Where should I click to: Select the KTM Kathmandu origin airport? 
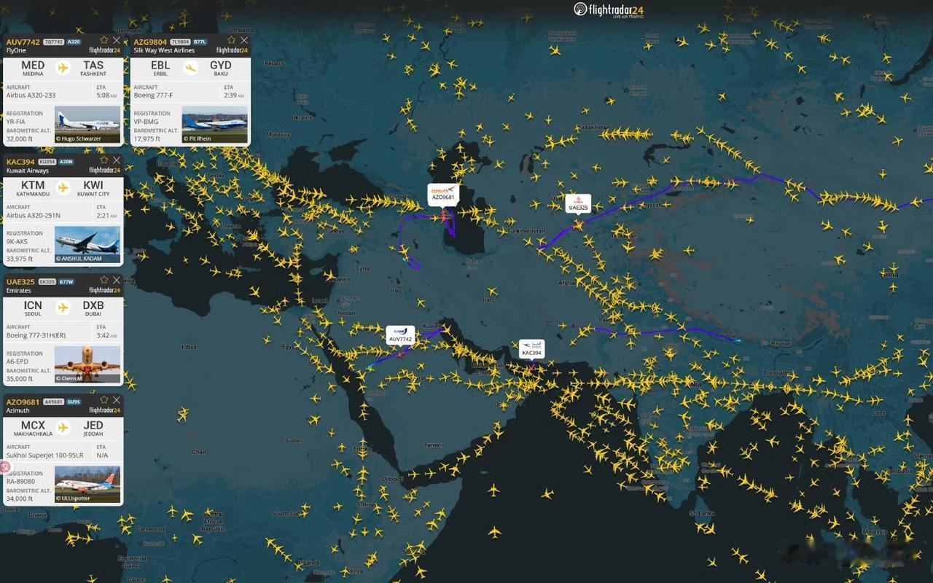[x=33, y=187]
